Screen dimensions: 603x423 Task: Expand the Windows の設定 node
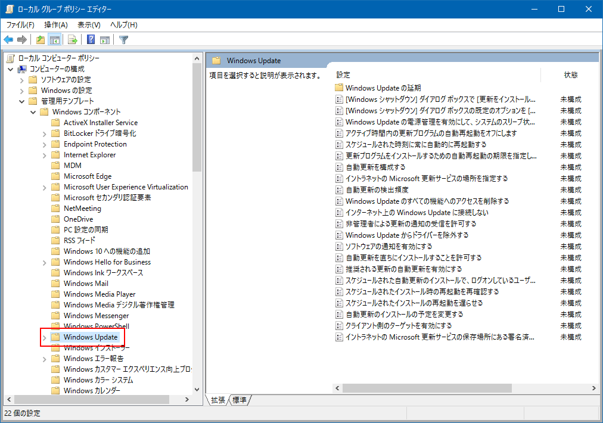click(x=22, y=91)
